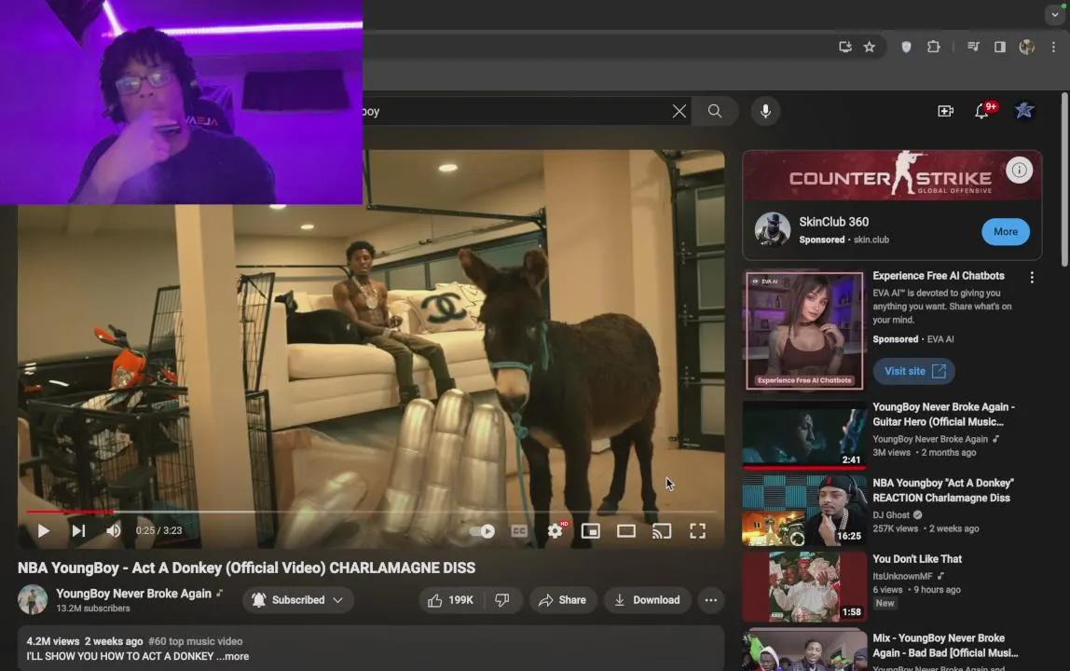
Task: Seek on the red video progress bar
Action: [371, 512]
